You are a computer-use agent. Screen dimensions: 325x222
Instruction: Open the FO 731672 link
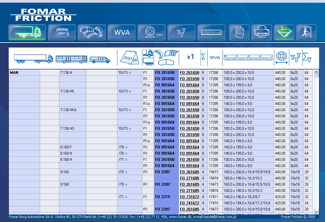190,197
